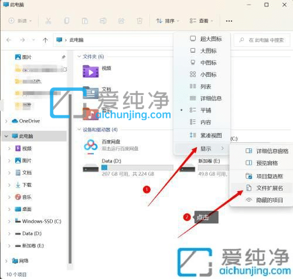Image resolution: width=293 pixels, height=279 pixels.
Task: Collapse the 此电脑 tree node
Action: click(6, 136)
